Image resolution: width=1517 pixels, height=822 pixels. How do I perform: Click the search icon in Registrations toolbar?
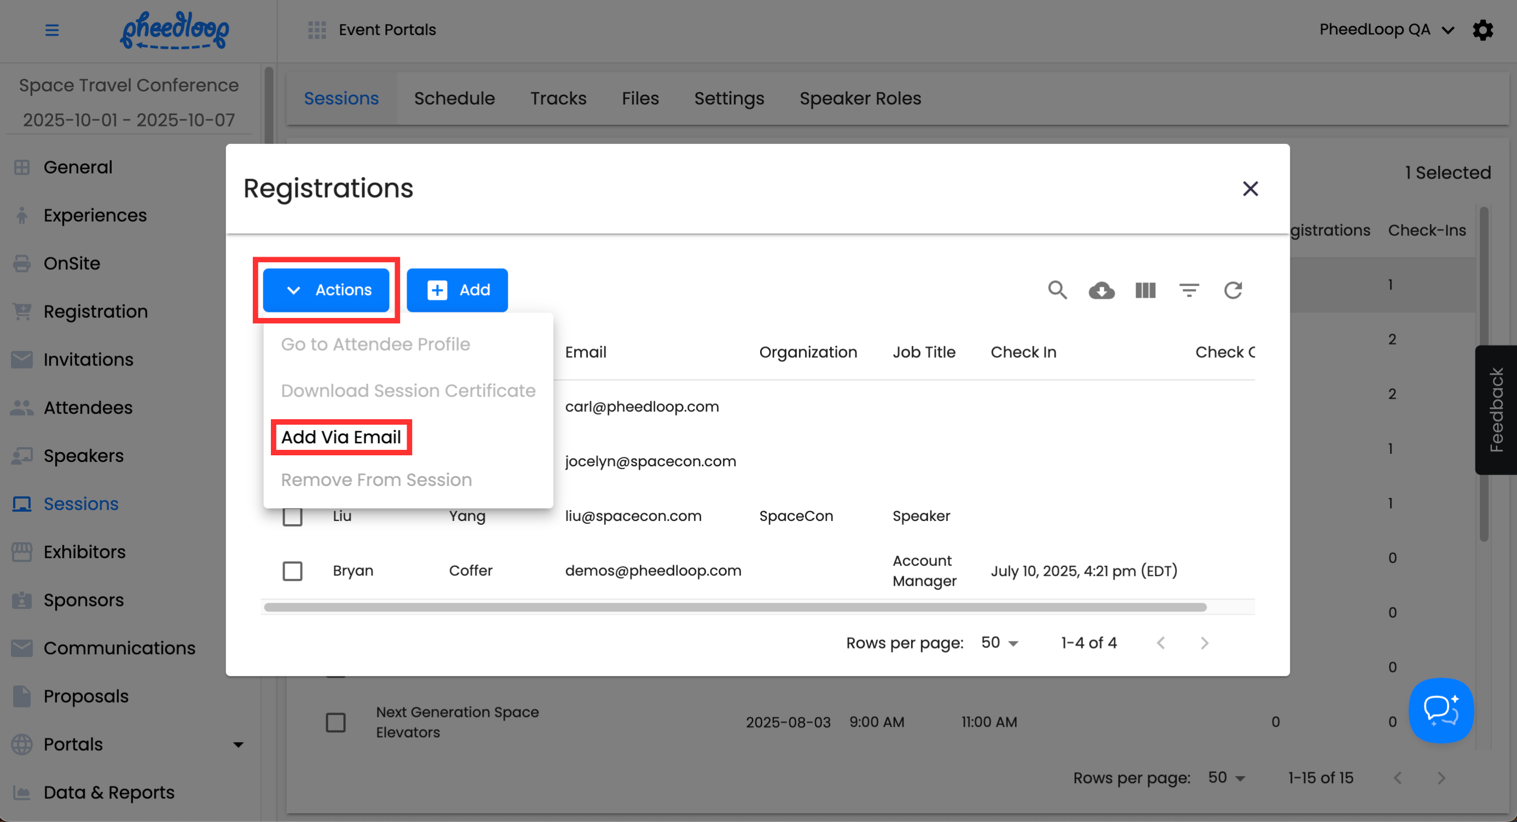1057,290
